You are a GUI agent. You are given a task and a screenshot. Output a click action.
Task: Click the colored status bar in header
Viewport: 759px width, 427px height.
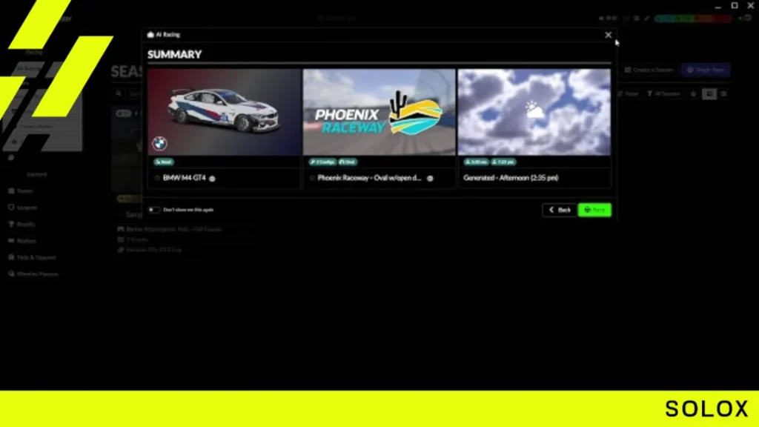[x=693, y=19]
